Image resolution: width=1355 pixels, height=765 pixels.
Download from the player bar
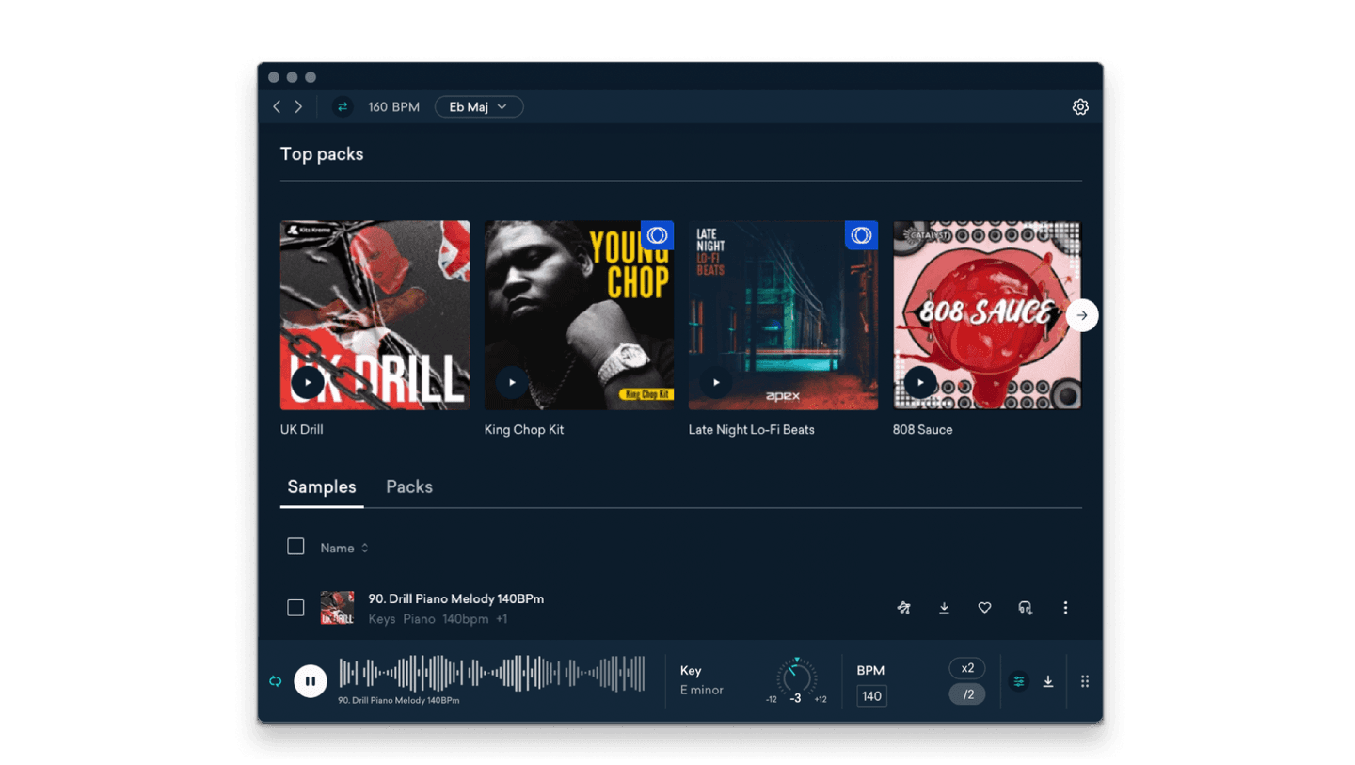coord(1048,681)
